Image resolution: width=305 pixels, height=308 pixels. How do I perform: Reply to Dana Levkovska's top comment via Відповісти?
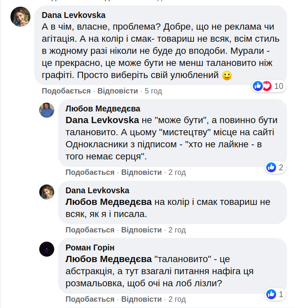point(118,91)
